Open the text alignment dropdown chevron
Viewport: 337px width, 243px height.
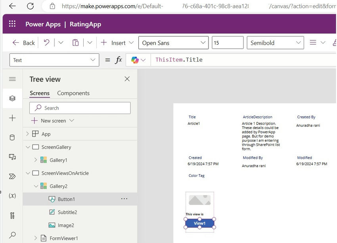[x=323, y=42]
